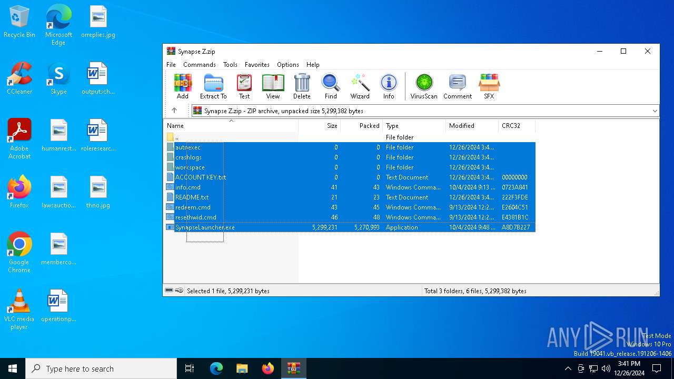The image size is (674, 379).
Task: Open Microsoft Edge desktop shortcut
Action: click(58, 25)
